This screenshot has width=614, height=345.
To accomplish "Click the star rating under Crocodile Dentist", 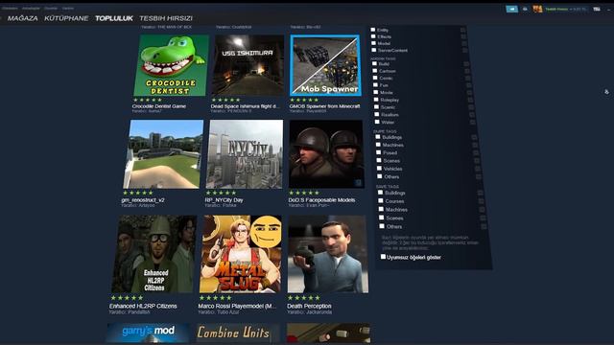I will (x=148, y=100).
